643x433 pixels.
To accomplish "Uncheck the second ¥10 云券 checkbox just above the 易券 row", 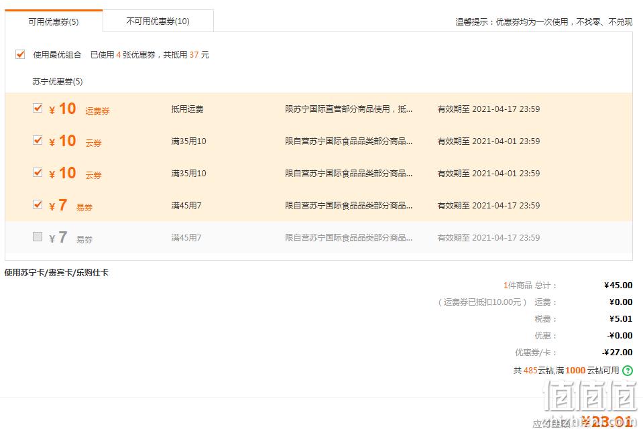I will 38,172.
